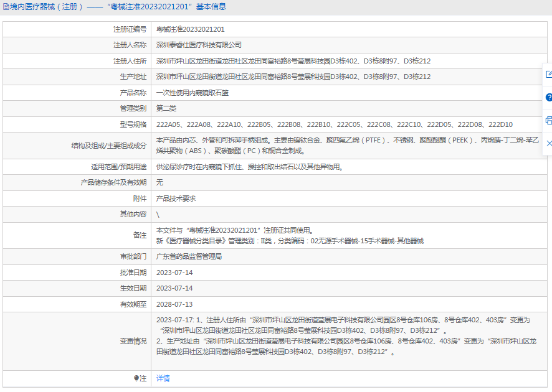
Task: Click the 产品储存条件及有效期 label
Action: [x=113, y=182]
